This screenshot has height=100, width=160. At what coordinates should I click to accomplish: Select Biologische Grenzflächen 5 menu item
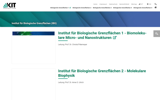(143, 8)
